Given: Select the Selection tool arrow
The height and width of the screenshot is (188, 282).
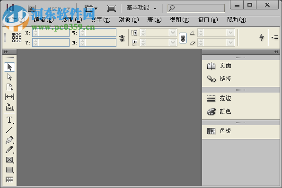Looking at the screenshot, I should click(9, 67).
